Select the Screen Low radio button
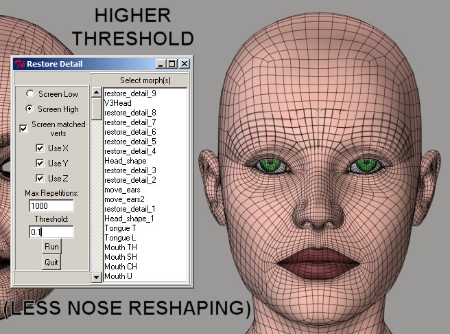 pos(29,93)
